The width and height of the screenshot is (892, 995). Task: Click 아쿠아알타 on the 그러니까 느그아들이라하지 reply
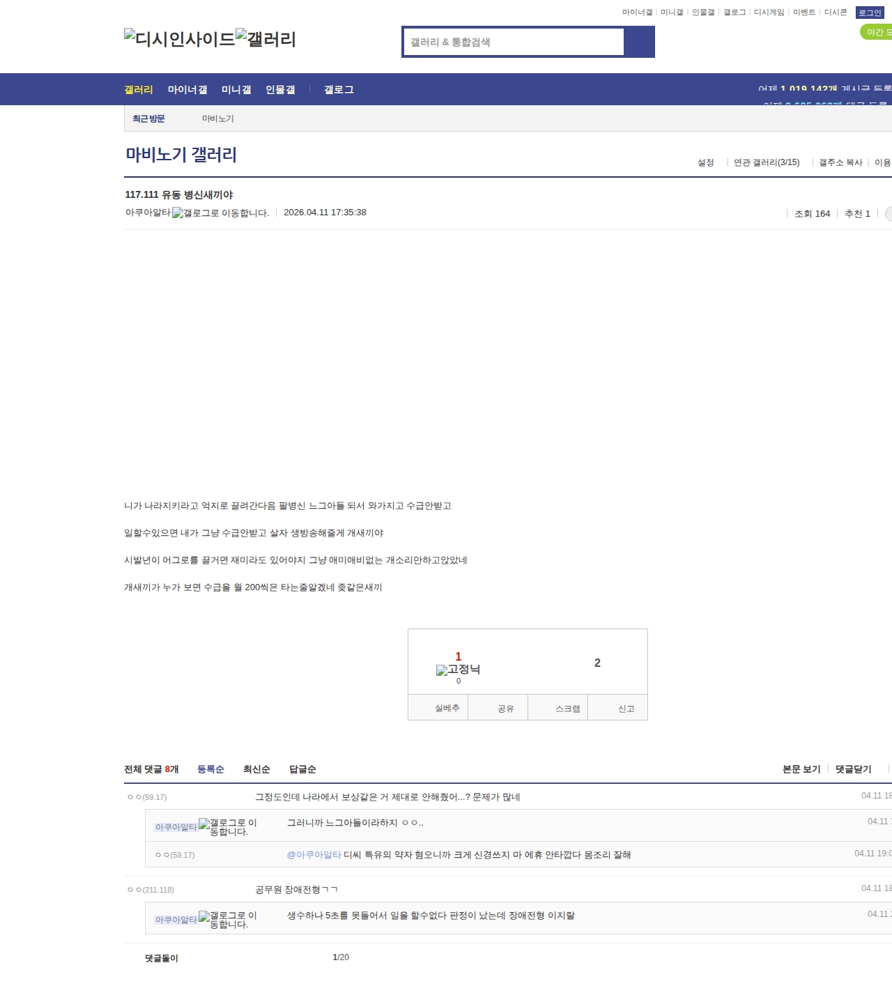coord(176,827)
